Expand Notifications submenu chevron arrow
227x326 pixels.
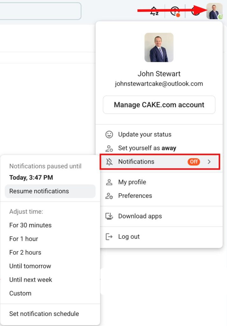[209, 162]
